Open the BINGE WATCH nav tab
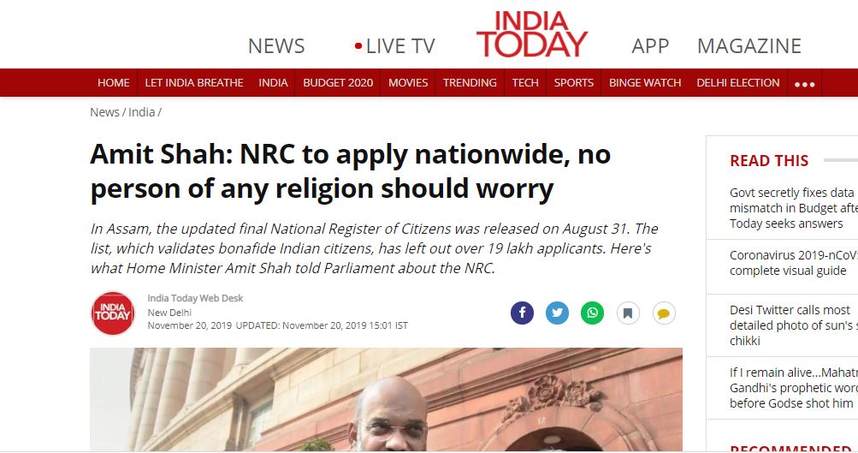 (x=645, y=83)
